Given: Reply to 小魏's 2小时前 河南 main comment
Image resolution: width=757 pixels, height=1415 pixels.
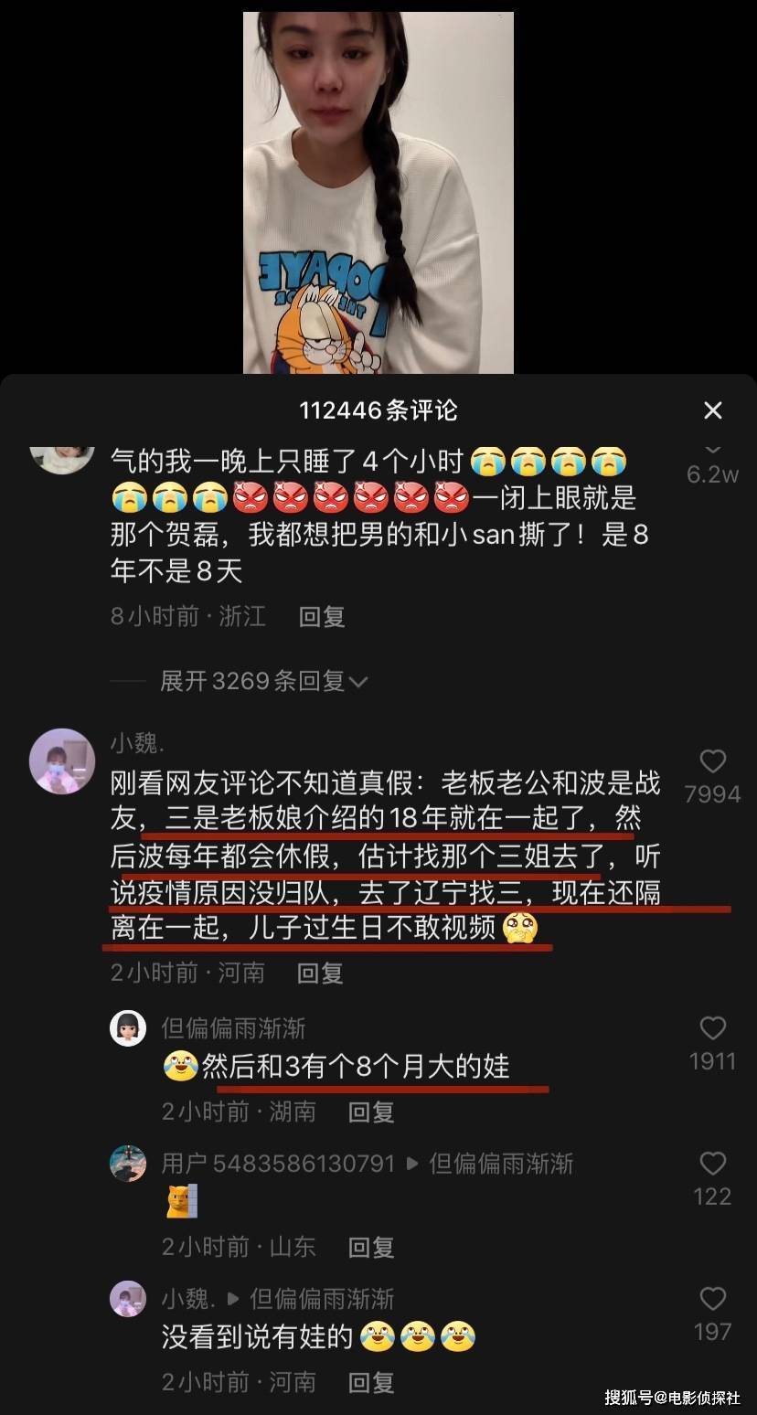Looking at the screenshot, I should [320, 973].
